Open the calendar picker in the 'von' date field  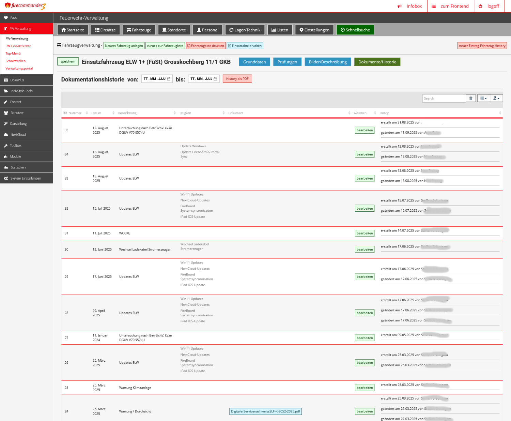pyautogui.click(x=169, y=79)
